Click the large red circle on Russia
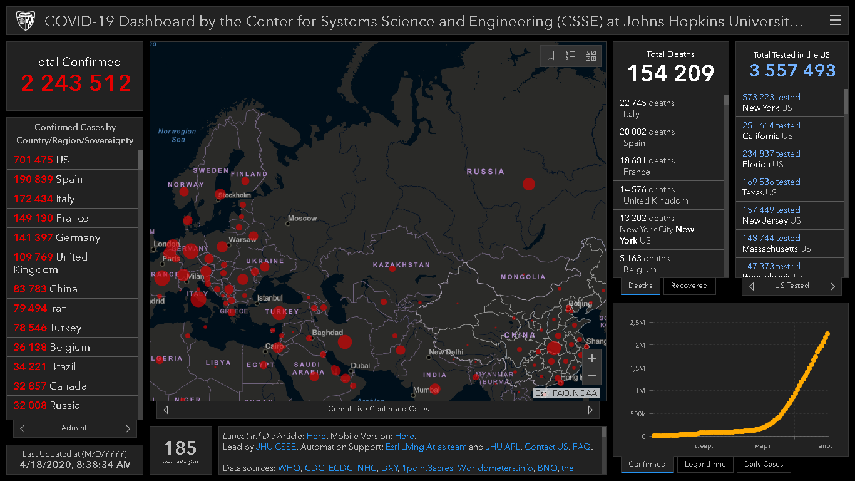 tap(529, 184)
